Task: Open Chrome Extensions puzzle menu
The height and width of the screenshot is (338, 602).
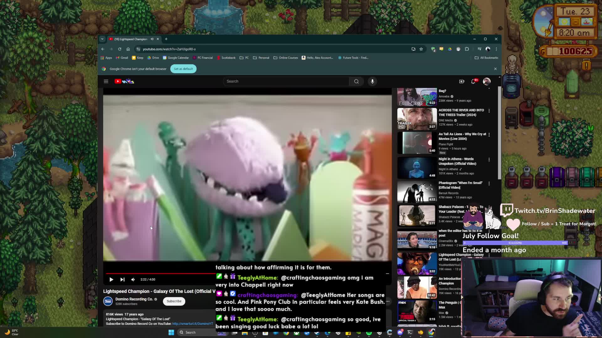Action: pyautogui.click(x=467, y=49)
